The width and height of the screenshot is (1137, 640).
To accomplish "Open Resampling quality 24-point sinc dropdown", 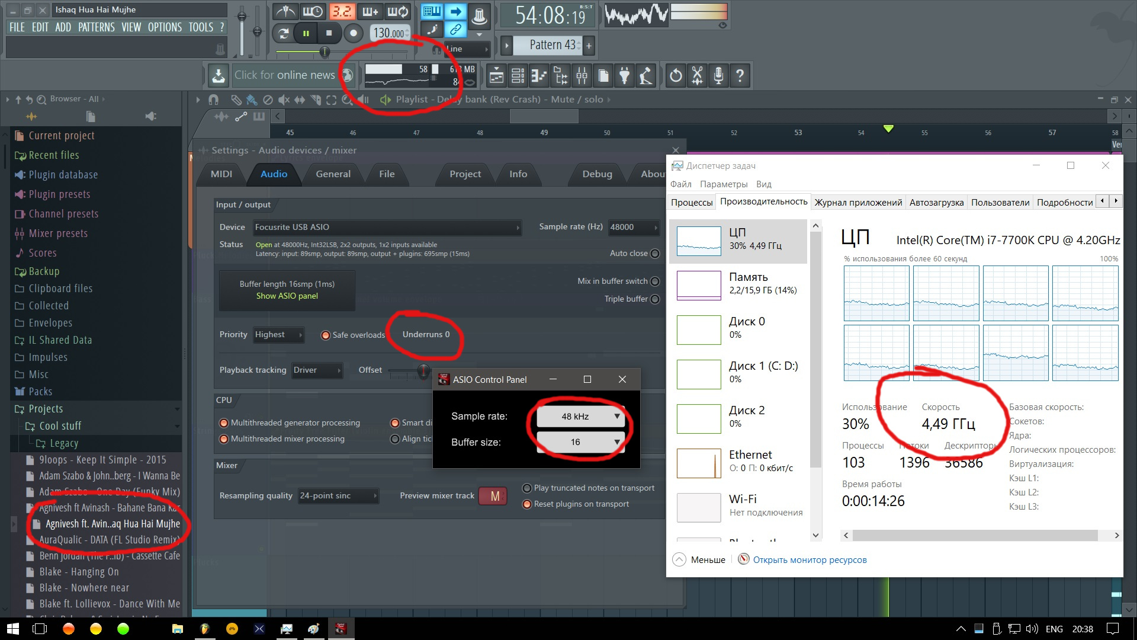I will coord(338,496).
